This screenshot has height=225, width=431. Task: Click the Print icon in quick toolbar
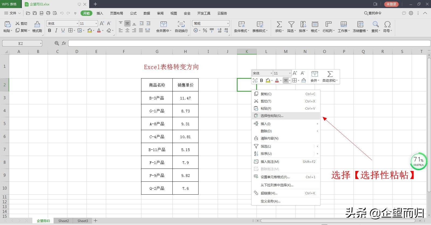tap(48, 13)
